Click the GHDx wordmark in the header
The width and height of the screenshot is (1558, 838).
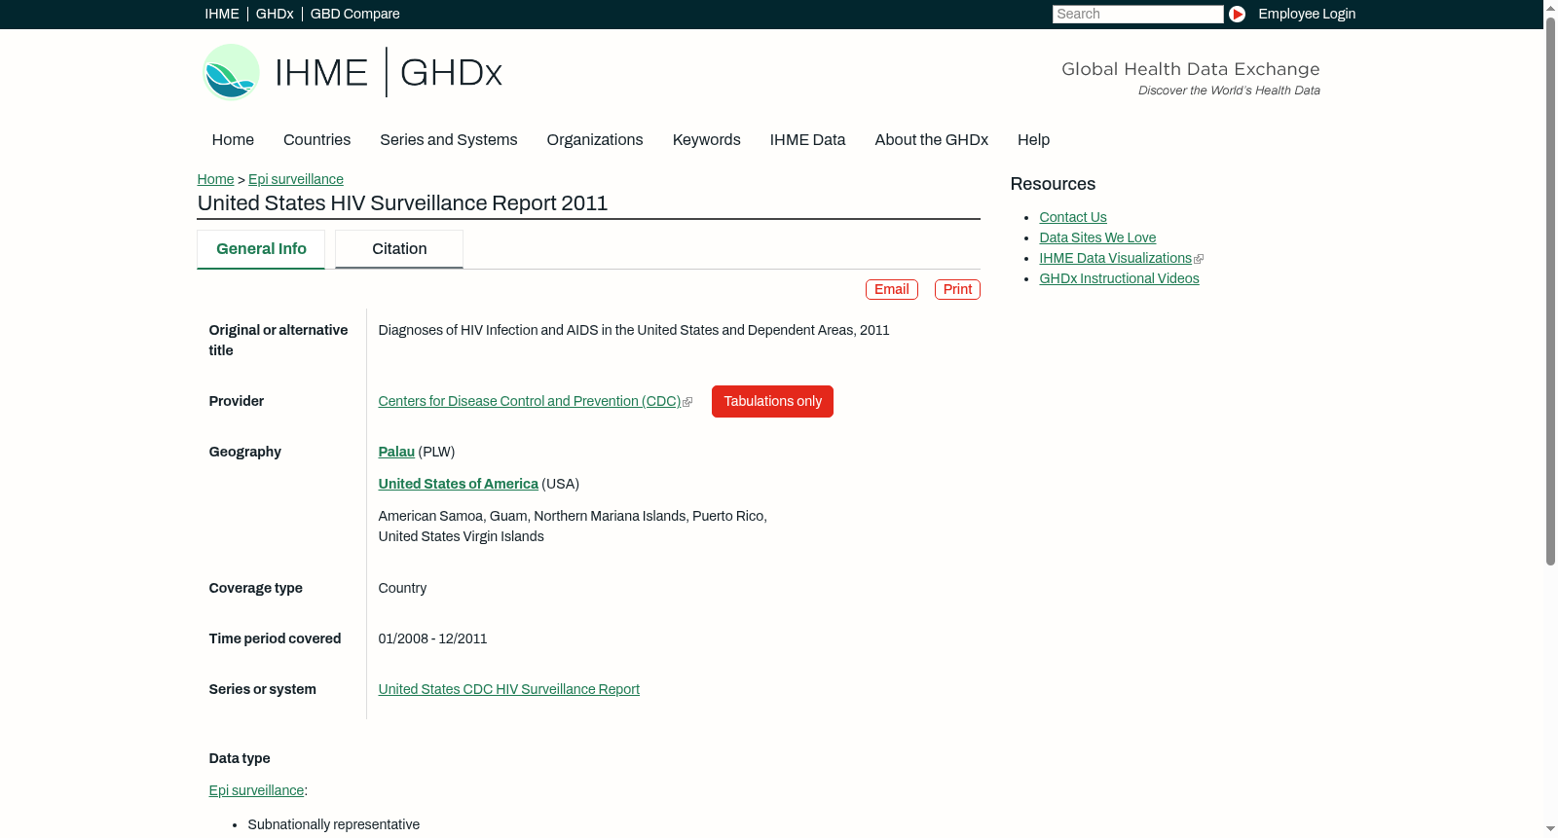pos(451,73)
